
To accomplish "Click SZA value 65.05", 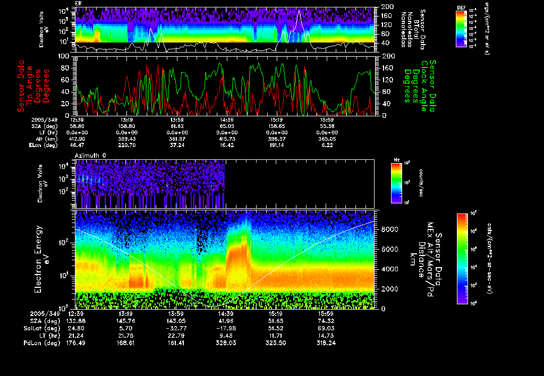I will tap(227, 126).
